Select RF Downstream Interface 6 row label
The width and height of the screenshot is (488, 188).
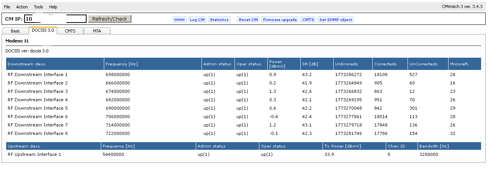(38, 117)
